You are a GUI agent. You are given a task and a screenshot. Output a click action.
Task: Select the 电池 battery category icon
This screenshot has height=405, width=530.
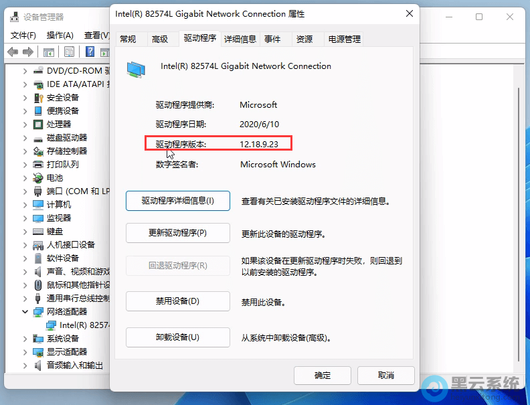(x=39, y=178)
